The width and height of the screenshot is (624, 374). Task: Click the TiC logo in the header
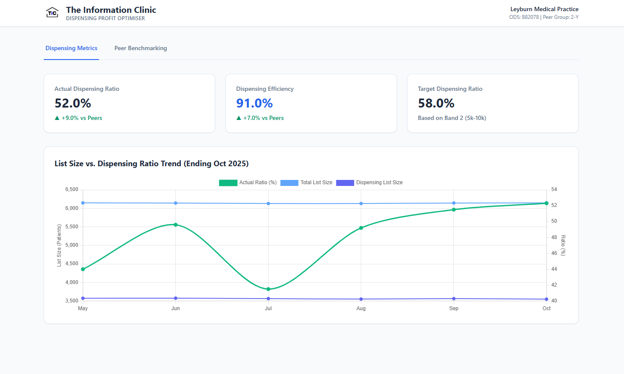(x=52, y=12)
